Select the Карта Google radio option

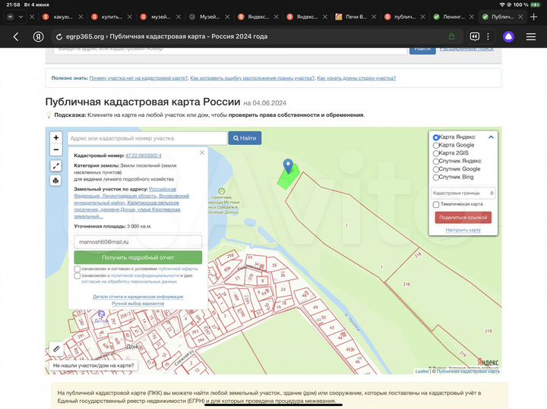pyautogui.click(x=436, y=145)
